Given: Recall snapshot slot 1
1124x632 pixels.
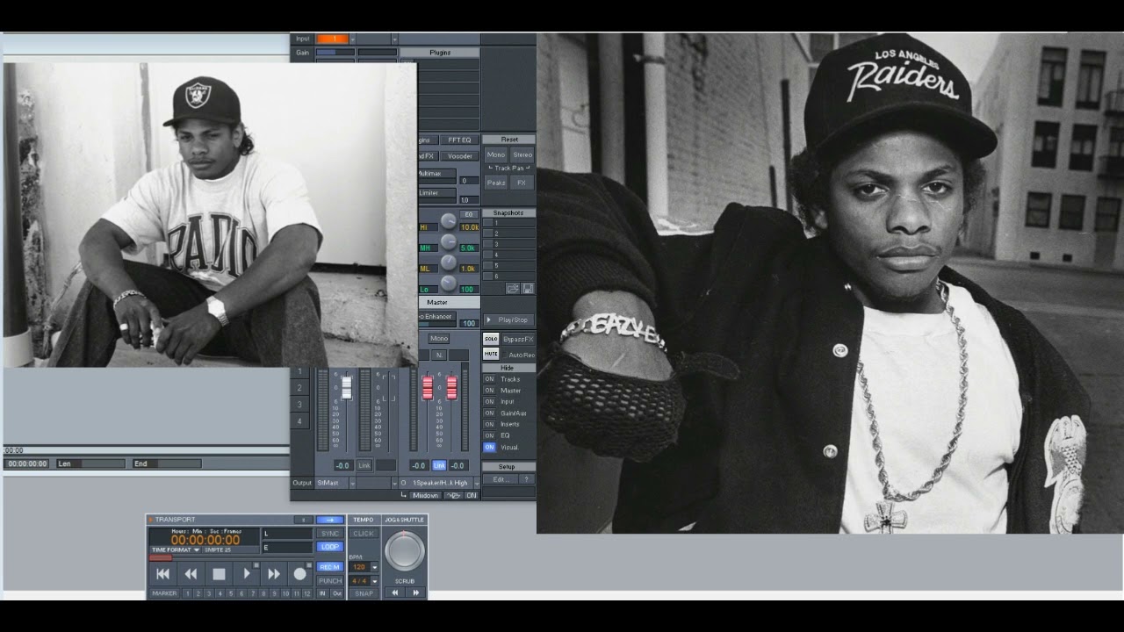Looking at the screenshot, I should (509, 224).
